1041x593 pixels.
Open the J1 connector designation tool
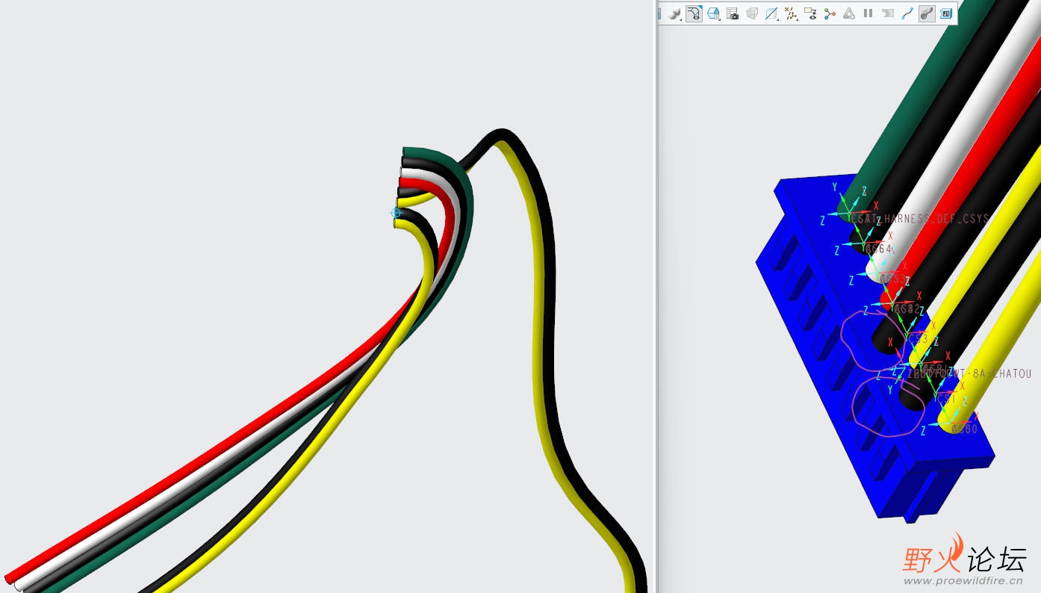click(946, 13)
